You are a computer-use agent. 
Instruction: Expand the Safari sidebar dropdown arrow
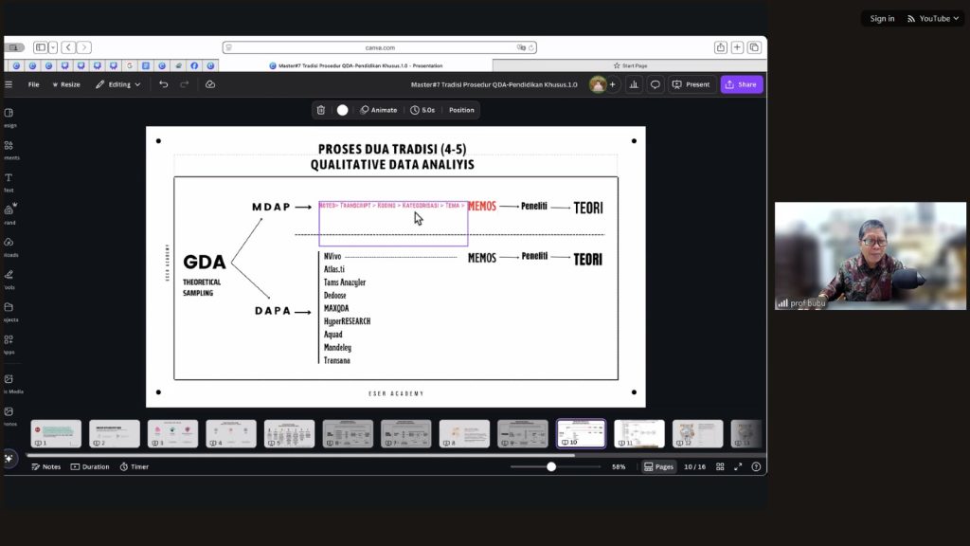click(53, 47)
